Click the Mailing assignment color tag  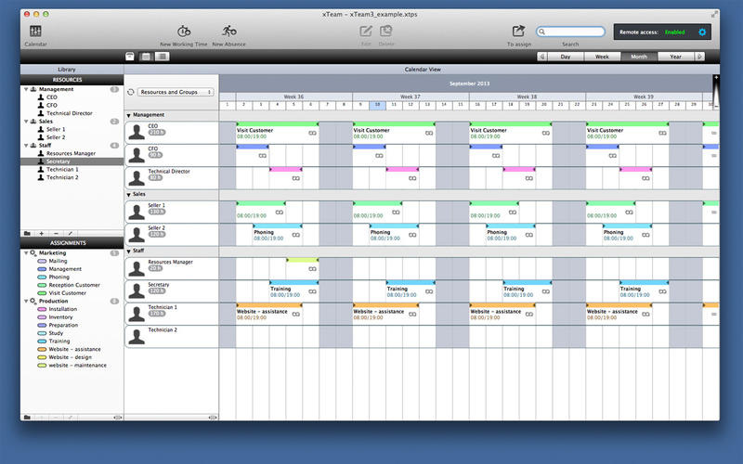pyautogui.click(x=42, y=262)
